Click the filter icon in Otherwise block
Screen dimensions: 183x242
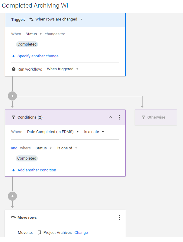[143, 117]
